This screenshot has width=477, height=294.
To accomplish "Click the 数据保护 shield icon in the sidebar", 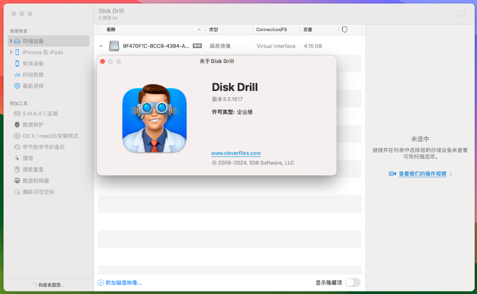I will point(17,125).
